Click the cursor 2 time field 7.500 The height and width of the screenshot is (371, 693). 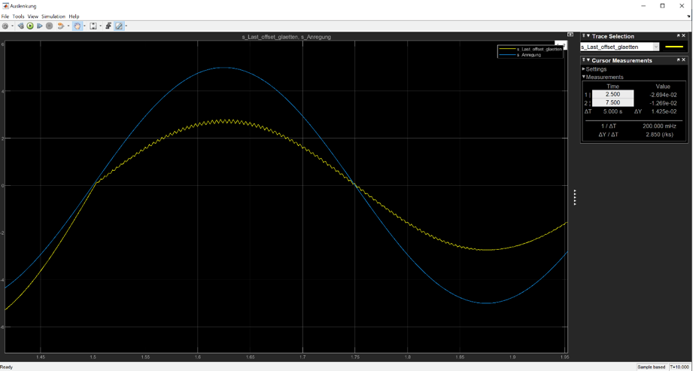[x=612, y=103]
